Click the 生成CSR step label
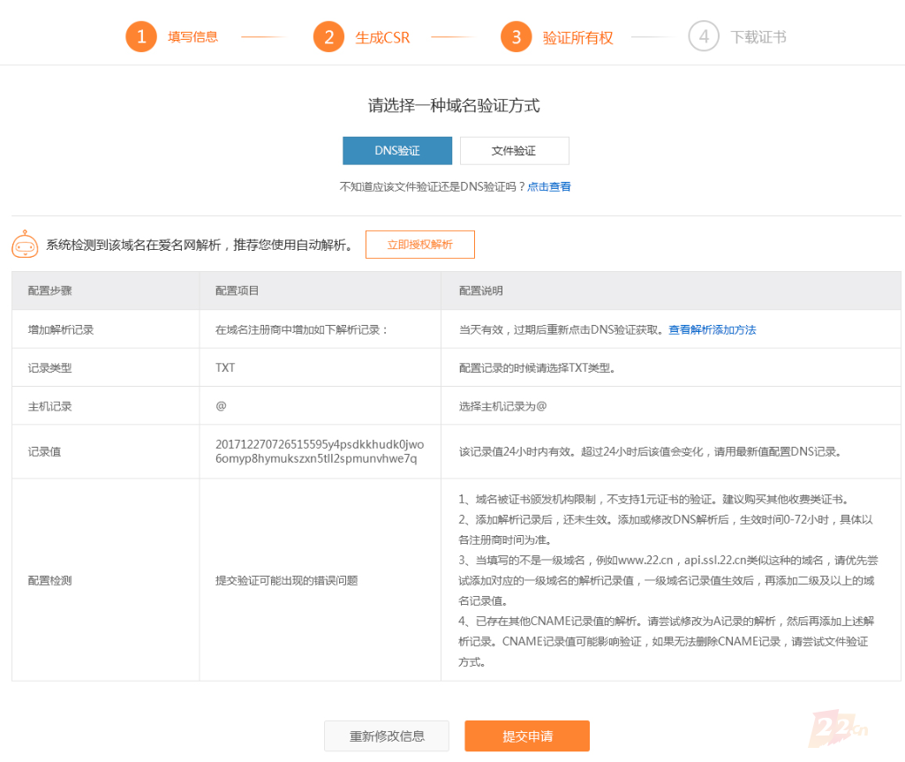Screen dimensions: 905x762 click(x=382, y=38)
